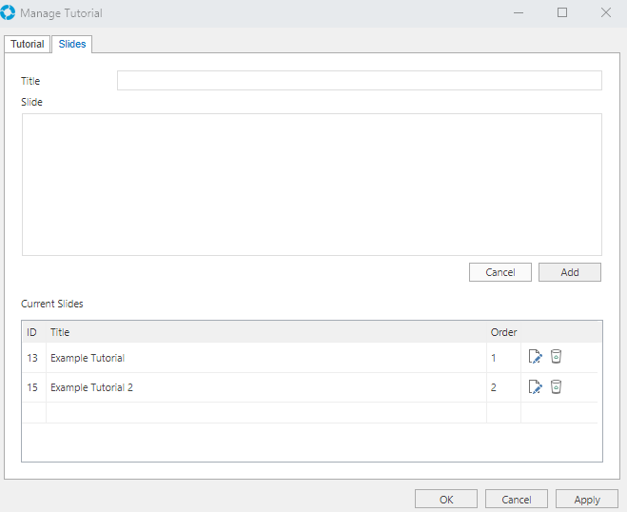The image size is (627, 512).
Task: Maximize the Manage Tutorial window
Action: (x=562, y=13)
